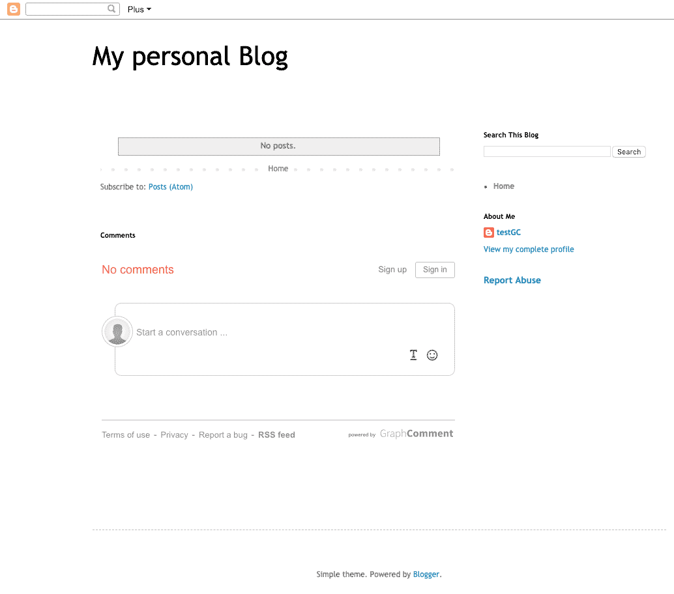Click the Sign up link

pos(392,270)
